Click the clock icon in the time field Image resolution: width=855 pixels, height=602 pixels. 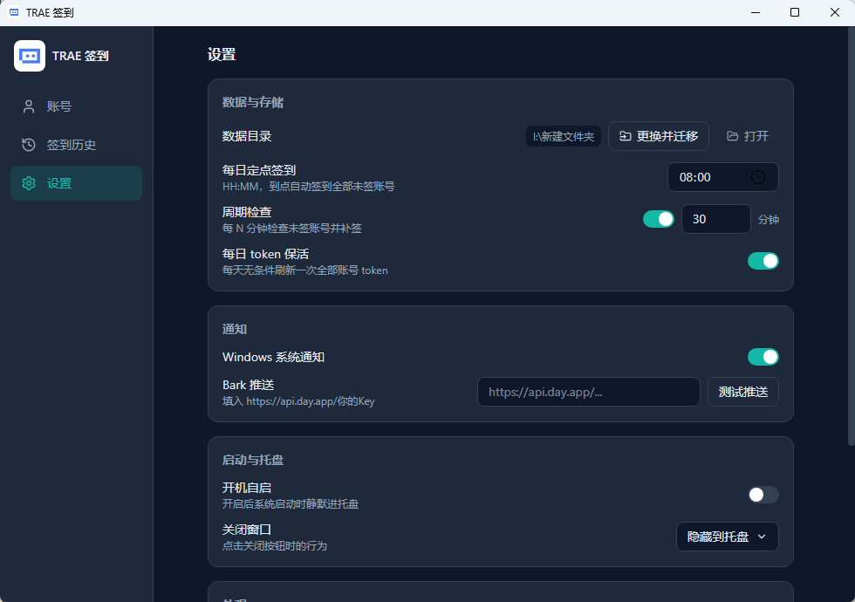[x=758, y=177]
